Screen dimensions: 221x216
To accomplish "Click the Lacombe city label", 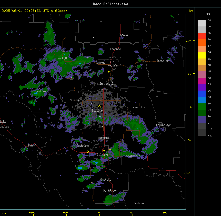I will click(x=115, y=49).
